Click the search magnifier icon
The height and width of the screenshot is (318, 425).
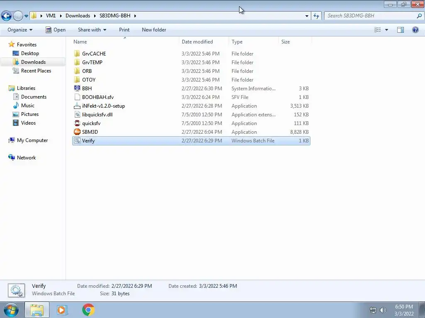[419, 16]
